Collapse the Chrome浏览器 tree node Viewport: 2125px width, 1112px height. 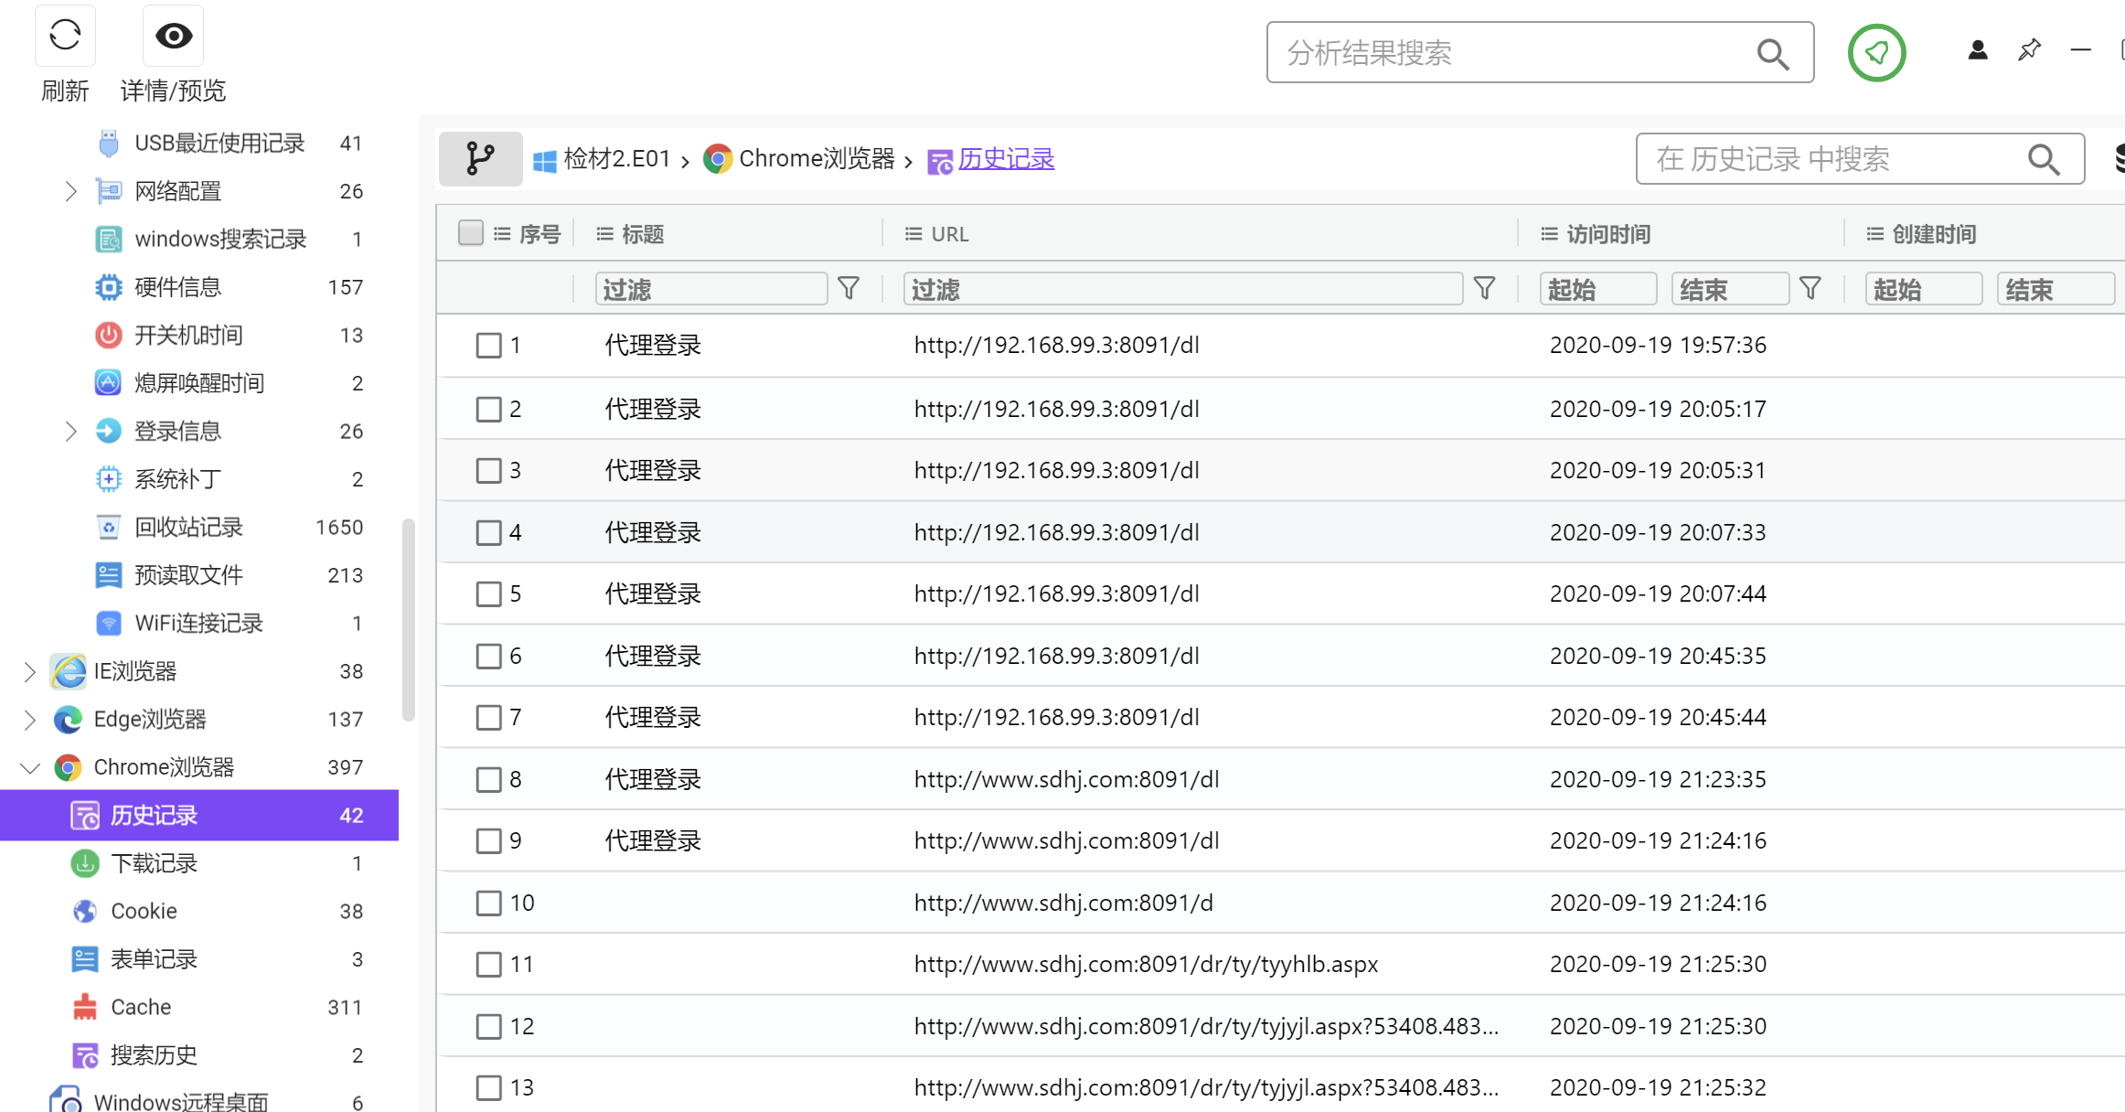pyautogui.click(x=29, y=768)
